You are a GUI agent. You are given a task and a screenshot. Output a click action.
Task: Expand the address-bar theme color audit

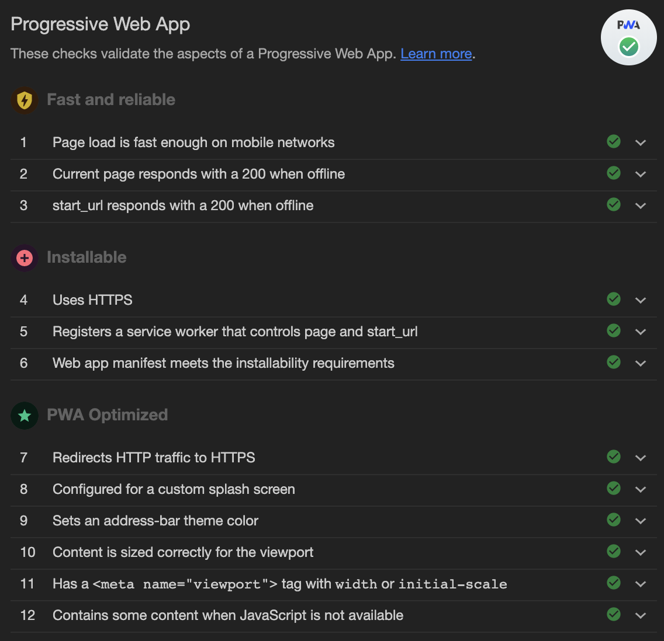click(x=641, y=520)
